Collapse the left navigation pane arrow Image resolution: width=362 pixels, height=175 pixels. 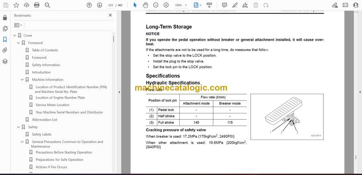pos(119,92)
